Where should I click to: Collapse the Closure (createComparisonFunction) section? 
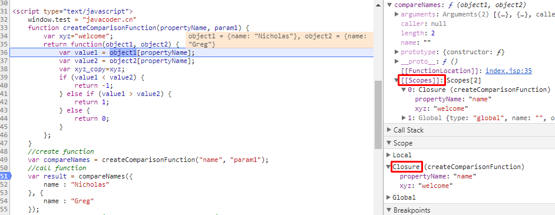[389, 167]
